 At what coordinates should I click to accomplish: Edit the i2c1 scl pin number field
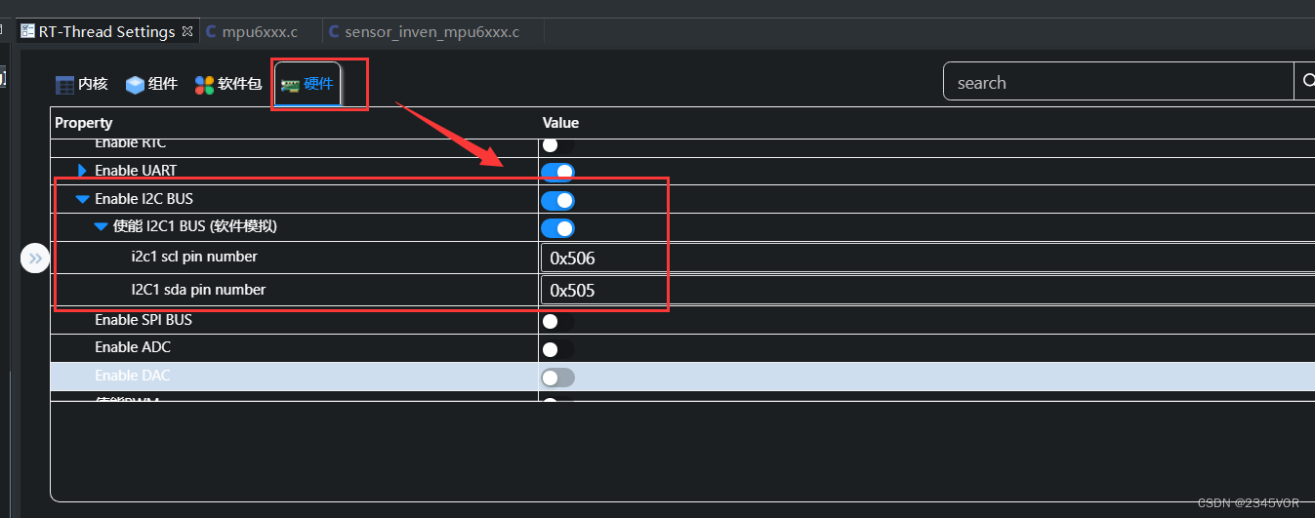(x=927, y=258)
